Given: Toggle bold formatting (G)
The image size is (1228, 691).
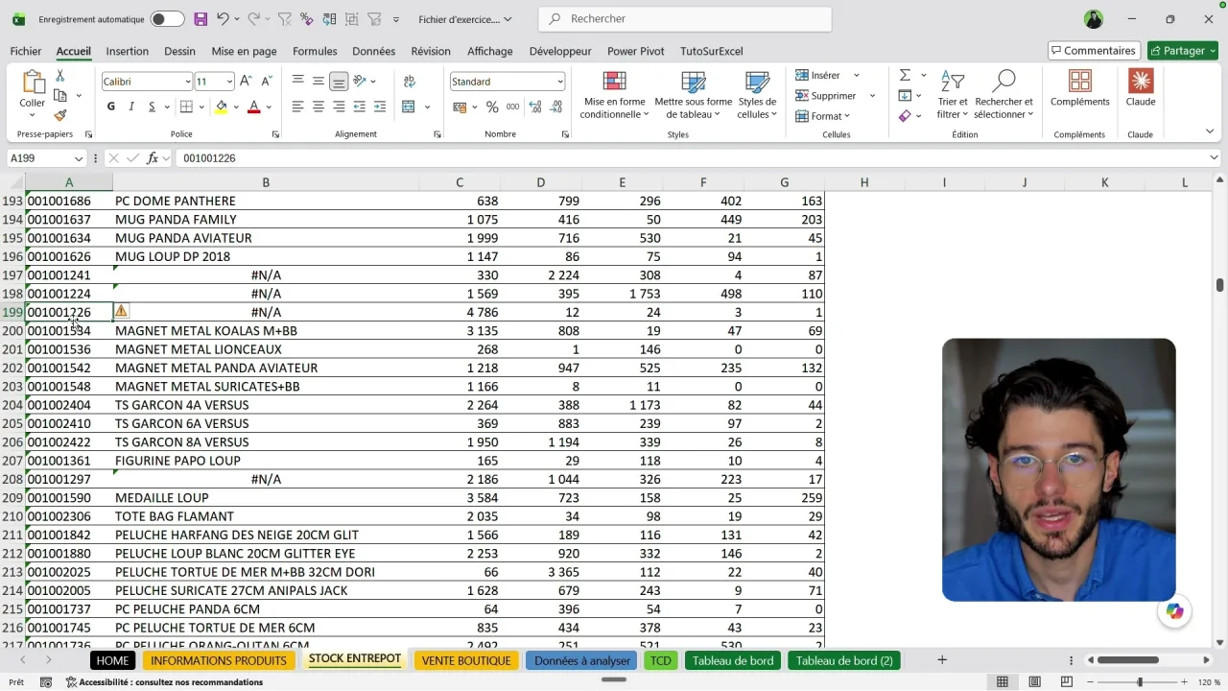Looking at the screenshot, I should point(111,107).
